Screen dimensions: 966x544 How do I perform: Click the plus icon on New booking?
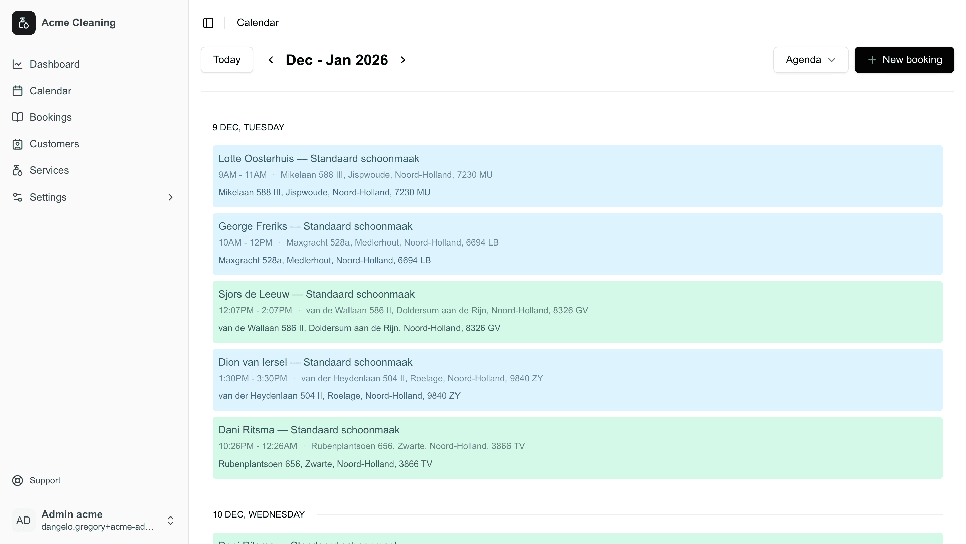point(871,60)
